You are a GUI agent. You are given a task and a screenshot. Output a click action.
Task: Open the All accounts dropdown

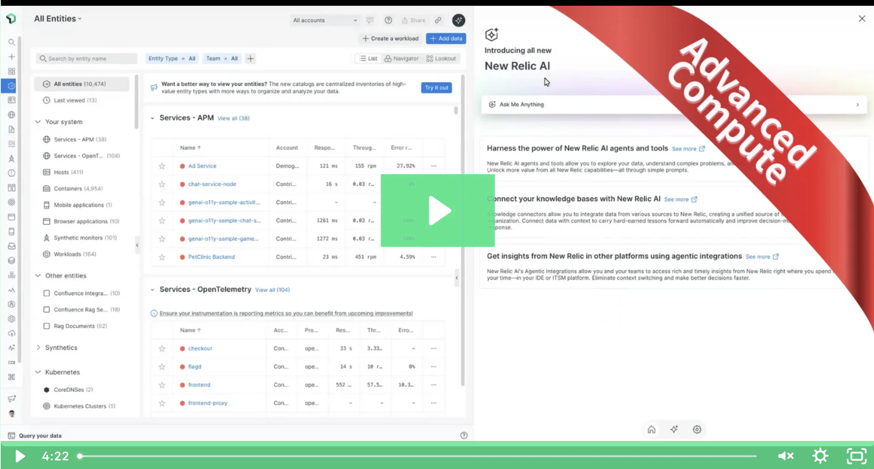tap(325, 20)
